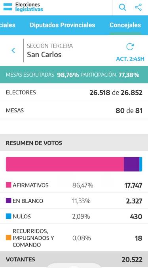Click the Argentine flag logo icon
Image resolution: width=148 pixels, height=268 pixels.
[x=8, y=7]
